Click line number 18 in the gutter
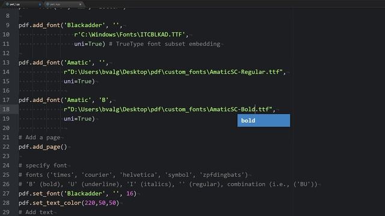Viewport: 385px width, 216px height. pyautogui.click(x=6, y=109)
